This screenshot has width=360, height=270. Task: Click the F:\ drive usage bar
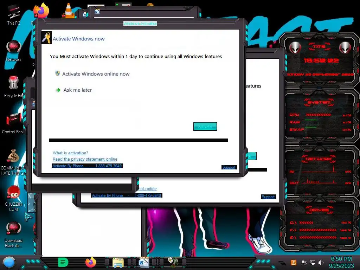318,230
